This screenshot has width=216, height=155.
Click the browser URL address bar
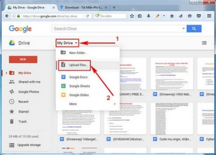(53, 16)
